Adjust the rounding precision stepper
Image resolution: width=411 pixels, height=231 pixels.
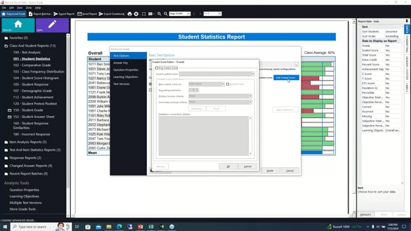point(197,90)
